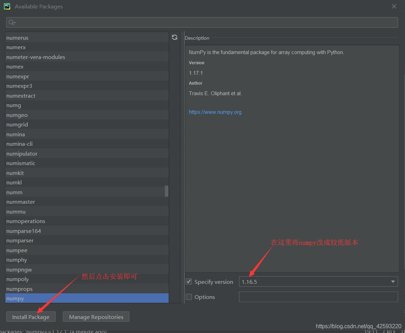This screenshot has width=405, height=333.
Task: Select the numipulator package
Action: (x=87, y=154)
